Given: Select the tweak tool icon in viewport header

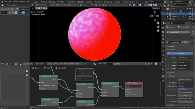Looking at the screenshot, I should (x=33, y=8).
